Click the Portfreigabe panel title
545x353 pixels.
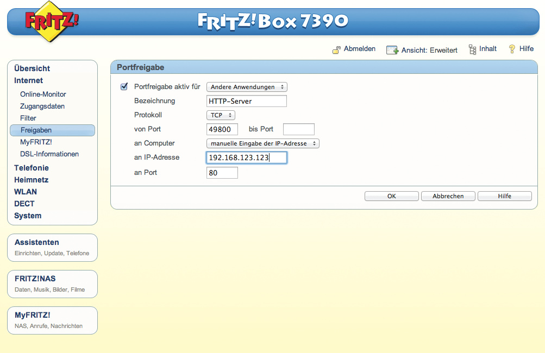coord(140,67)
